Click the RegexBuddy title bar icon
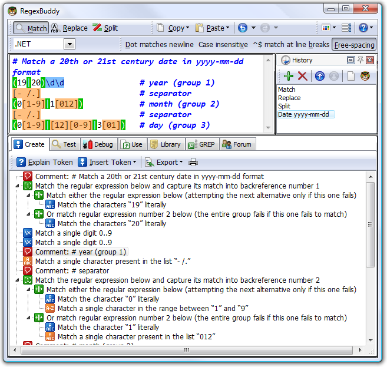This screenshot has width=387, height=367. (x=12, y=11)
